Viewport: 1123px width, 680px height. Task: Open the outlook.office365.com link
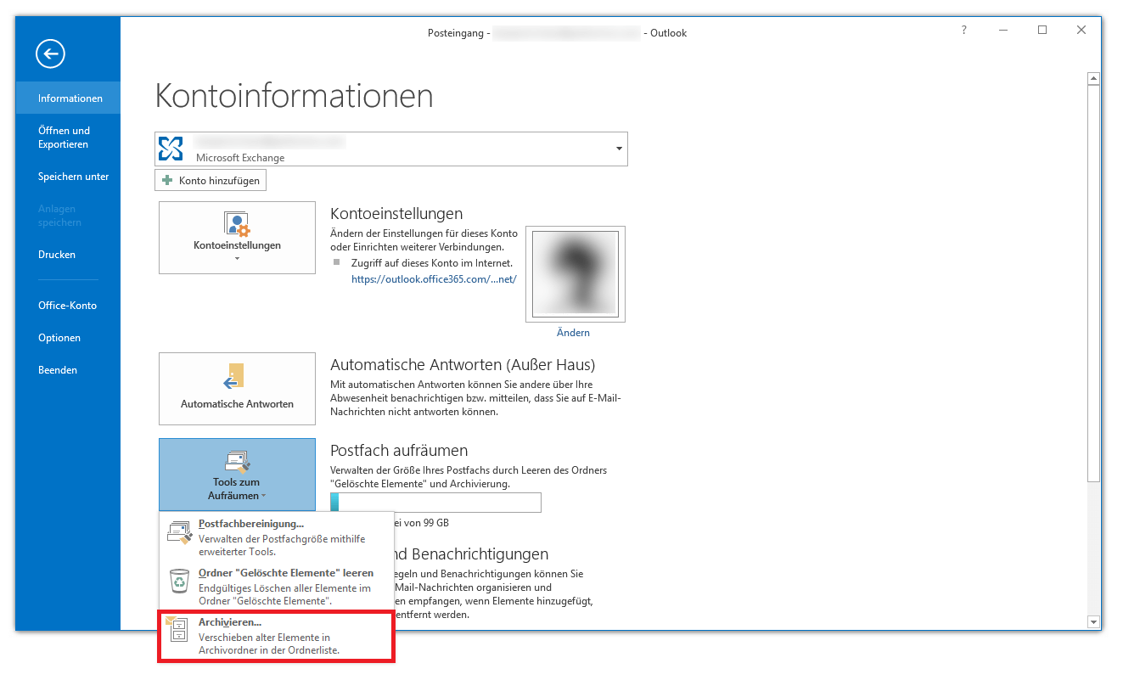(x=434, y=278)
